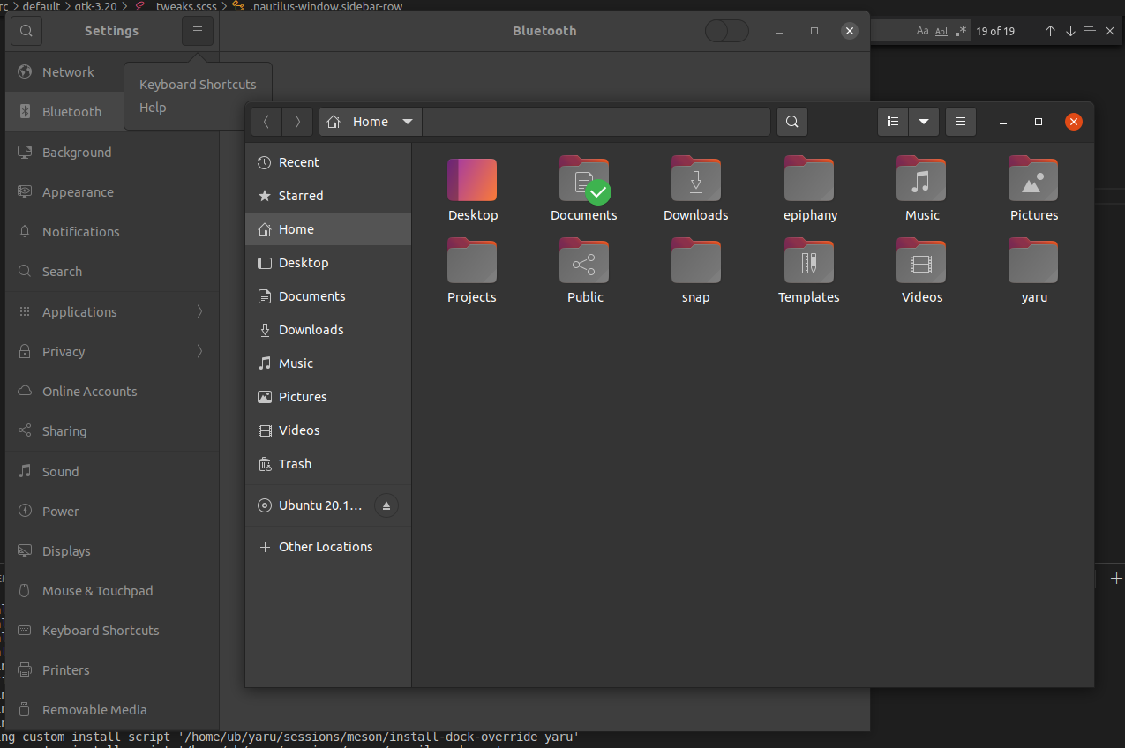Close the Settings primary menu button
Viewport: 1125px width, 748px height.
coord(198,31)
